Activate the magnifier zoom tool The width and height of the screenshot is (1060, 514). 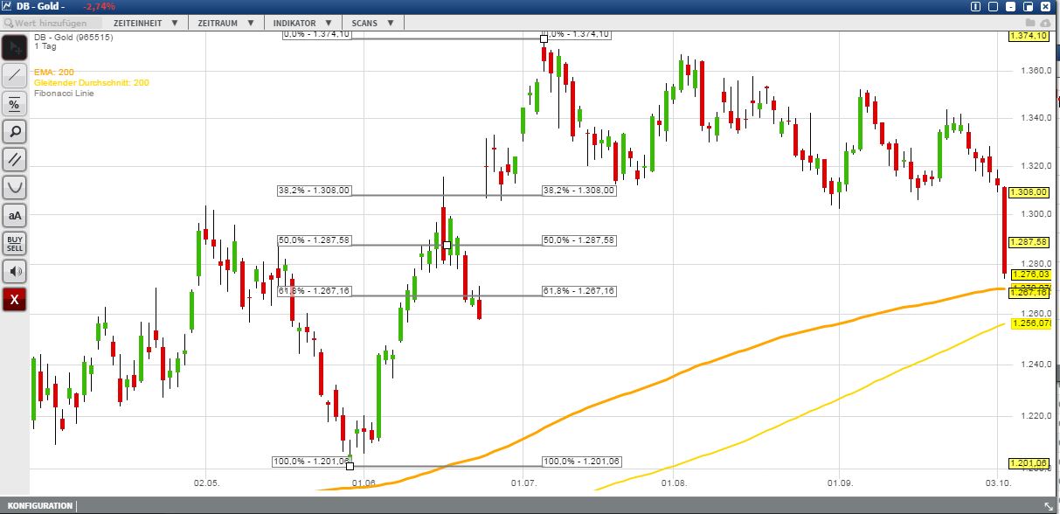pos(12,131)
